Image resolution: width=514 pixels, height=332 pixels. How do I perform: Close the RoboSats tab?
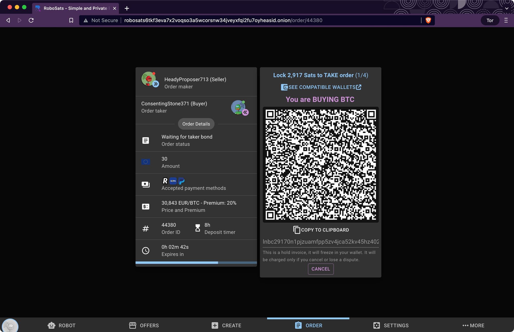point(115,8)
